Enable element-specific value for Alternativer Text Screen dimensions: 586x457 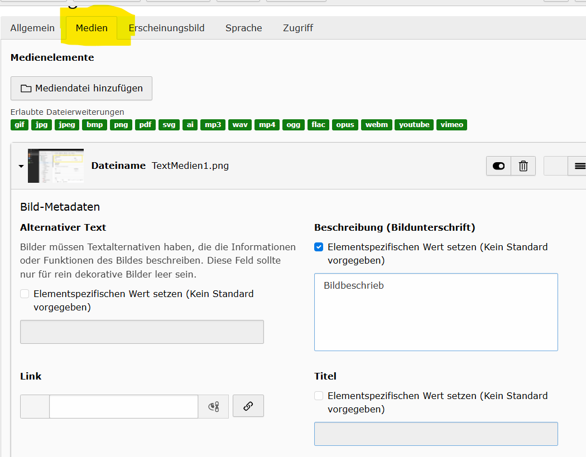[x=25, y=294]
